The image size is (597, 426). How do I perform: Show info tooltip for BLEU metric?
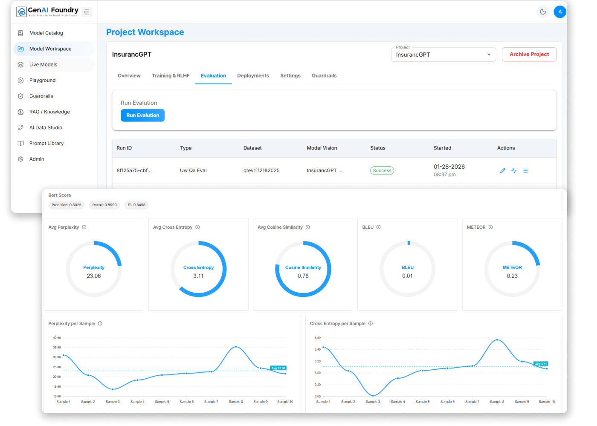click(x=379, y=227)
